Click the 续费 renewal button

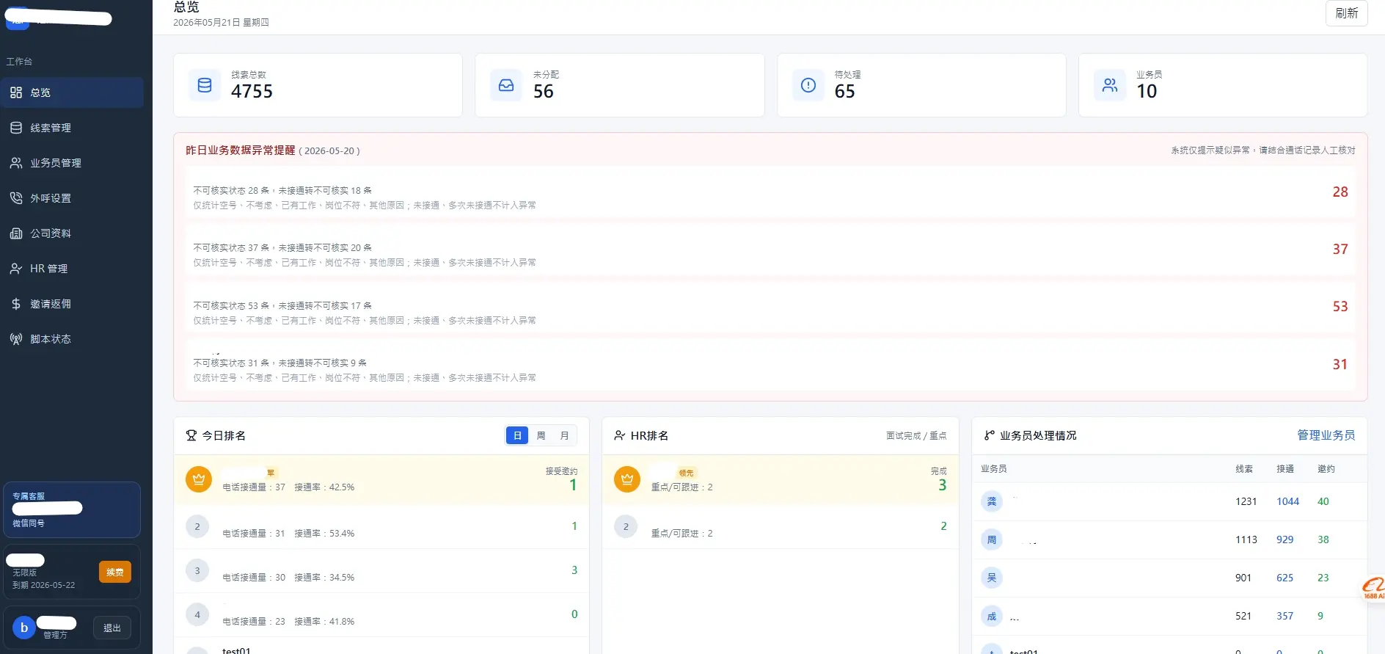115,572
